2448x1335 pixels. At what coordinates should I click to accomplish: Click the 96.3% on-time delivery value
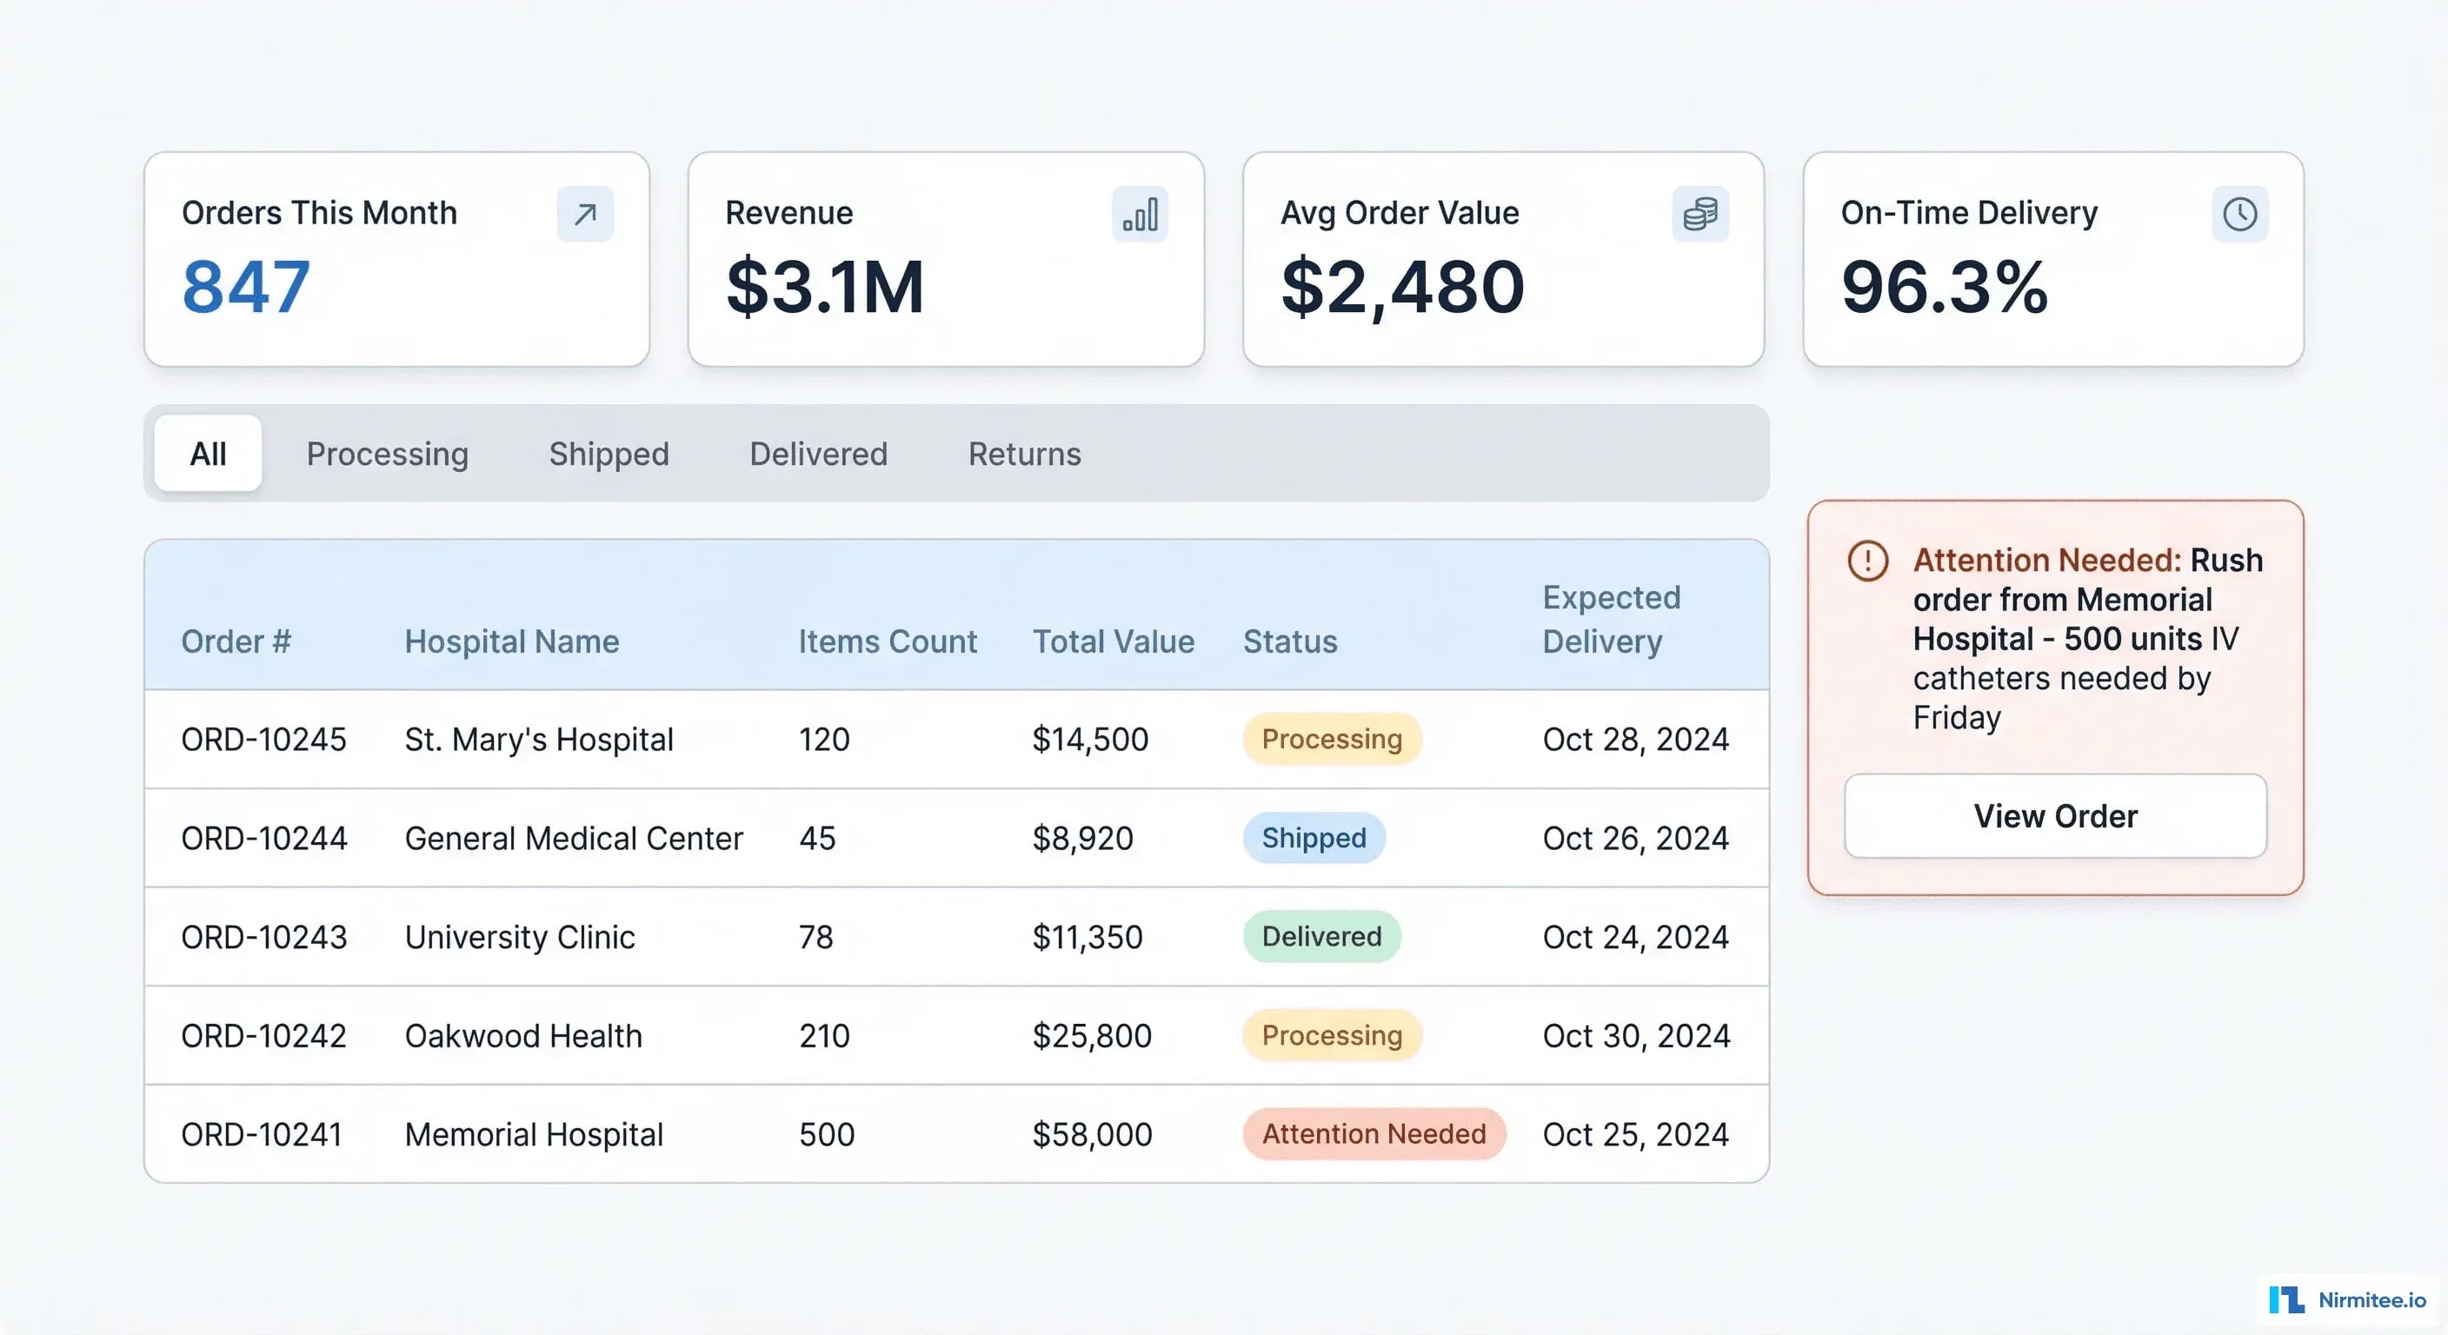point(1946,287)
